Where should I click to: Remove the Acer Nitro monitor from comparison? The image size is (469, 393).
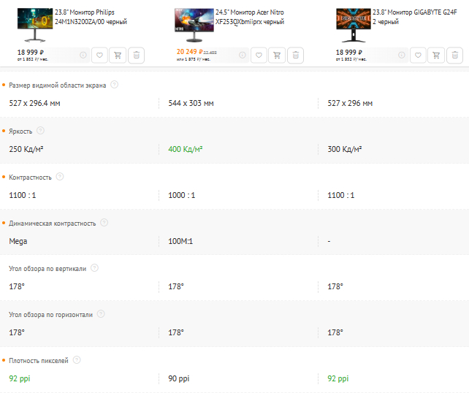296,55
